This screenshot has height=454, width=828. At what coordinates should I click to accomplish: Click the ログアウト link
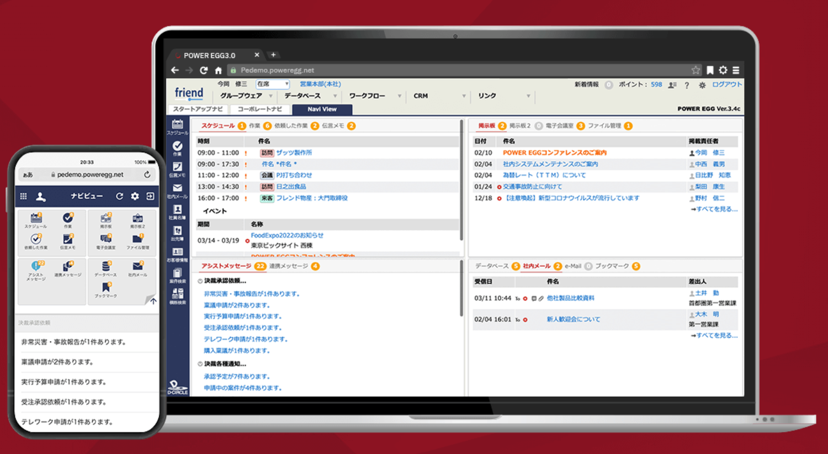point(726,85)
